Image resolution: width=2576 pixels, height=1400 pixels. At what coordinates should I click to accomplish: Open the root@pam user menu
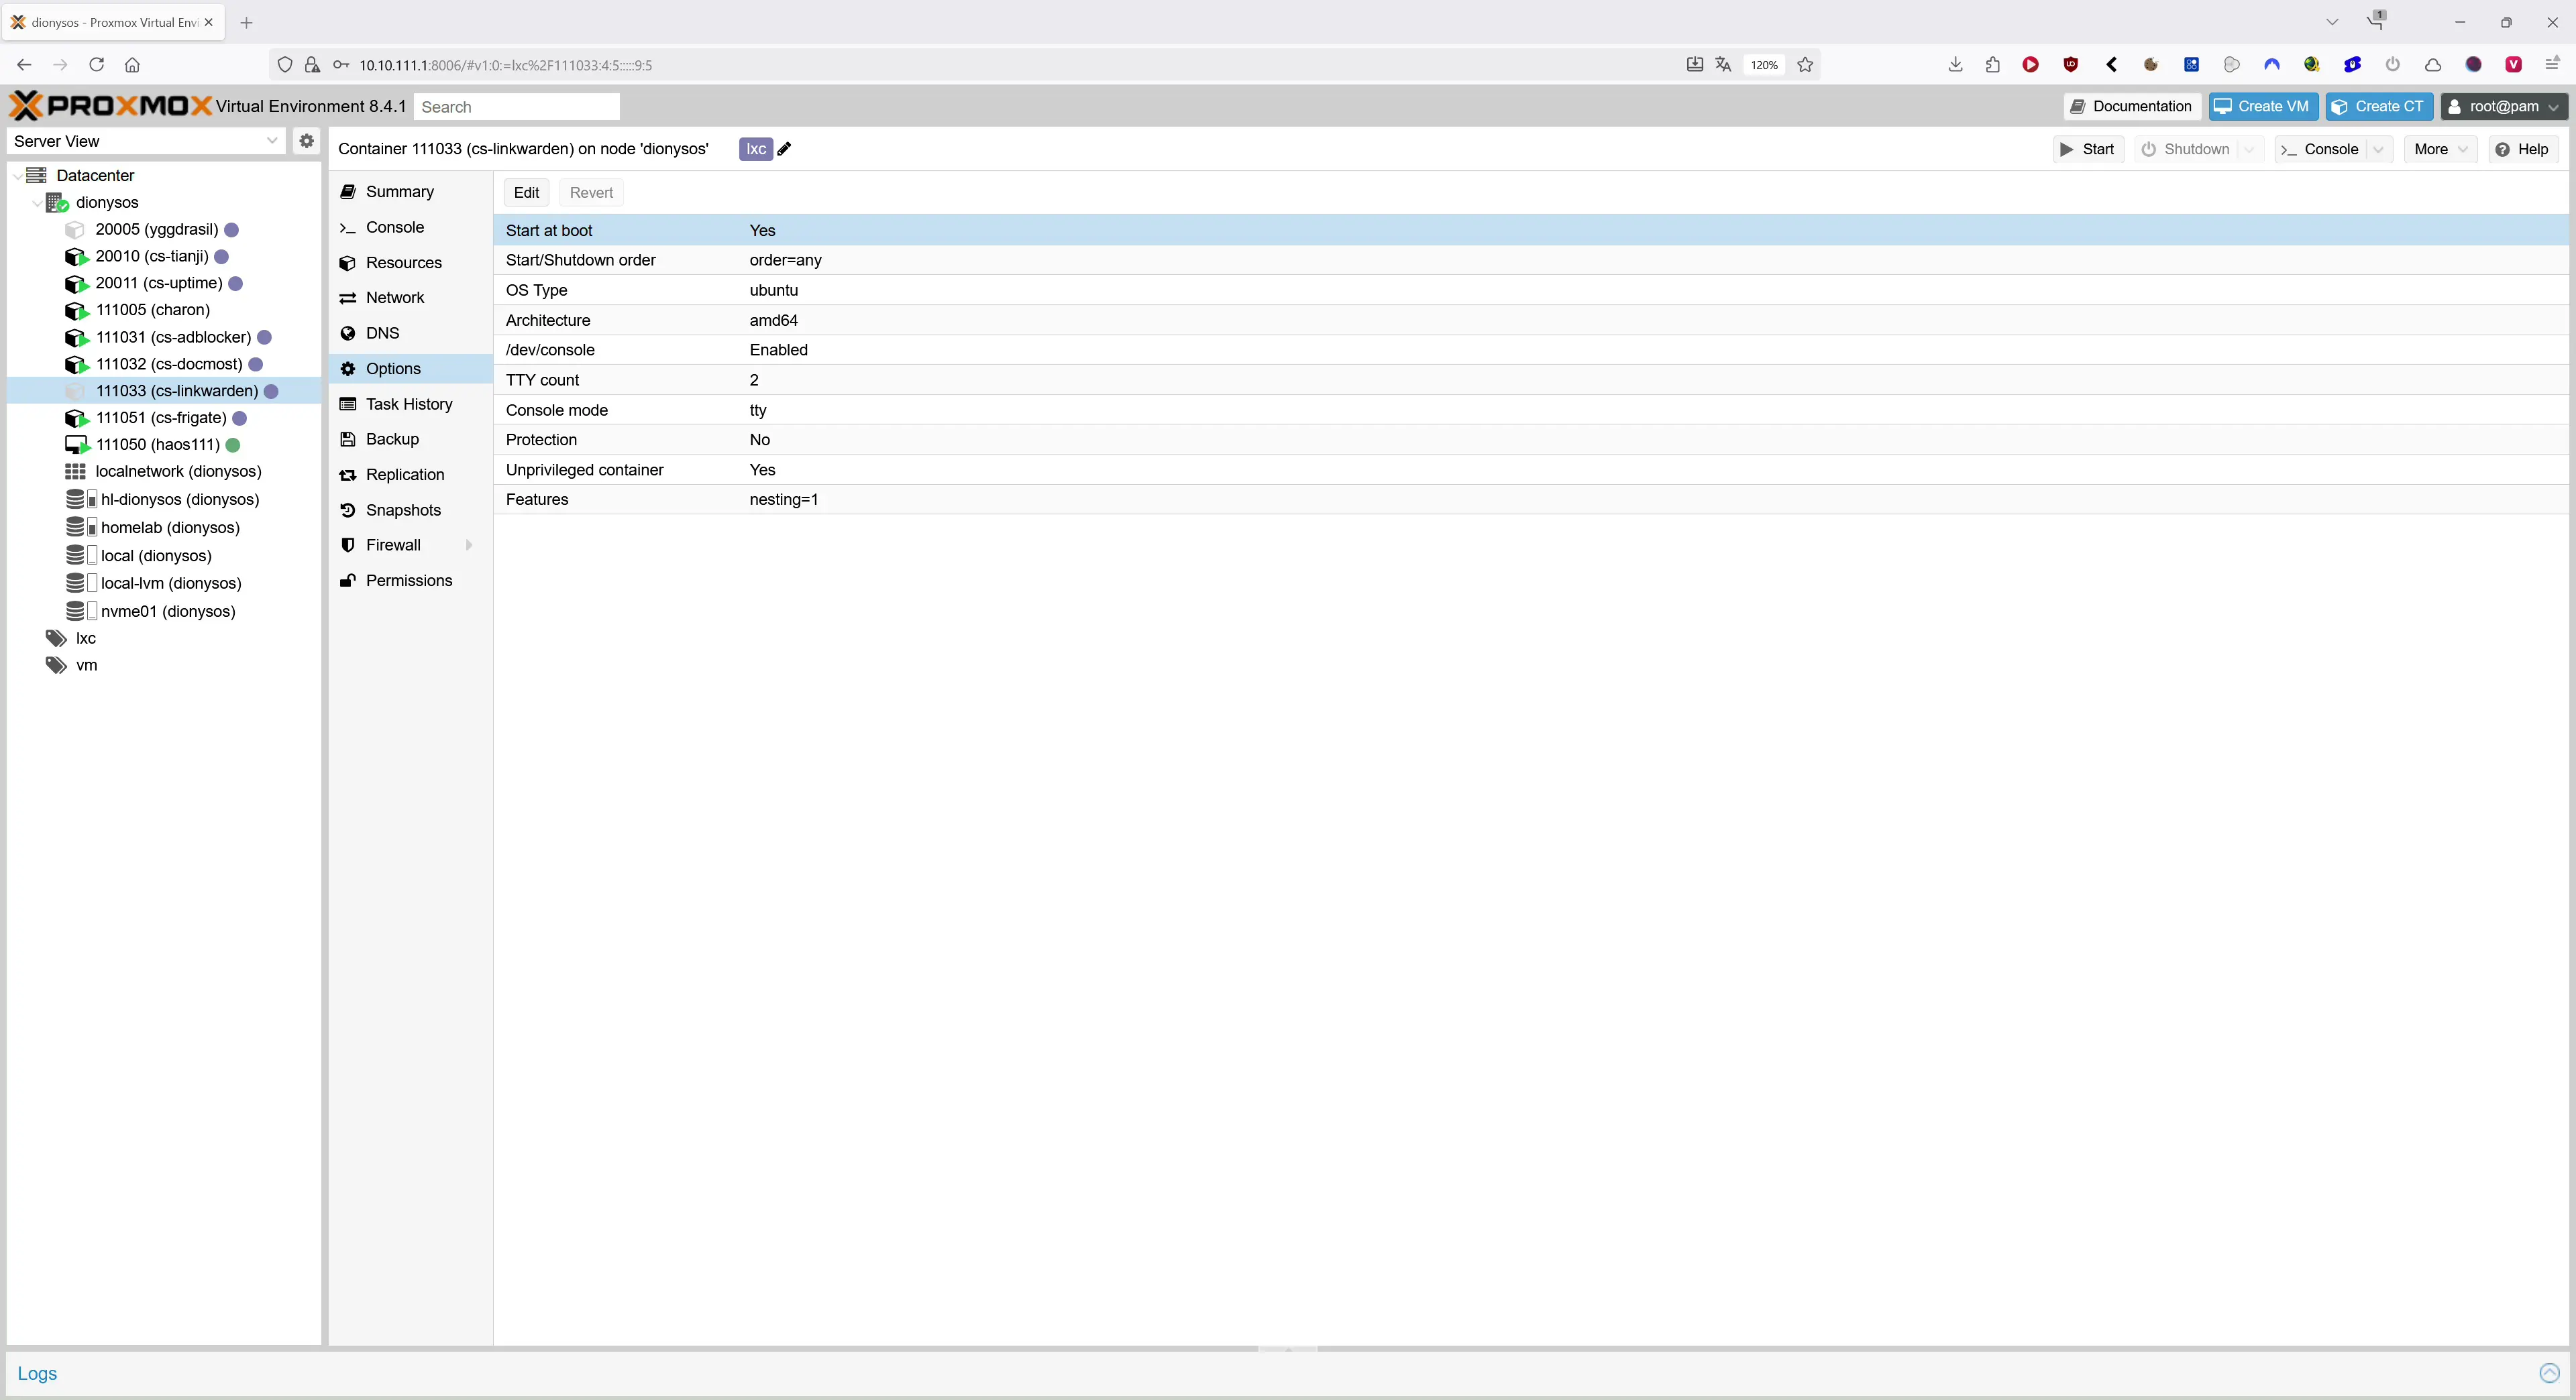click(x=2502, y=106)
